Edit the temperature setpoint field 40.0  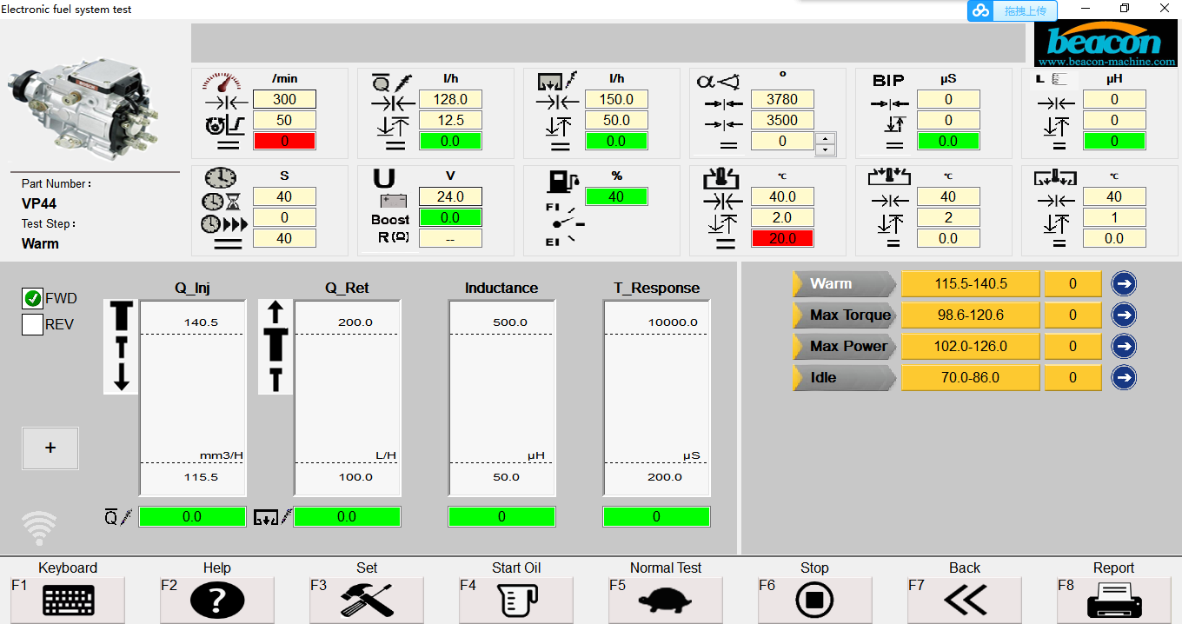(782, 196)
